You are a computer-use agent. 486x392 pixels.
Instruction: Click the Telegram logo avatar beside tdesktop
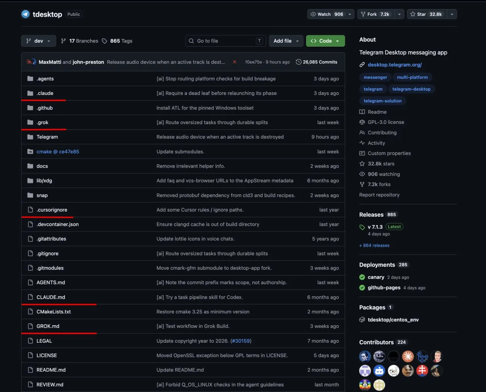(25, 14)
